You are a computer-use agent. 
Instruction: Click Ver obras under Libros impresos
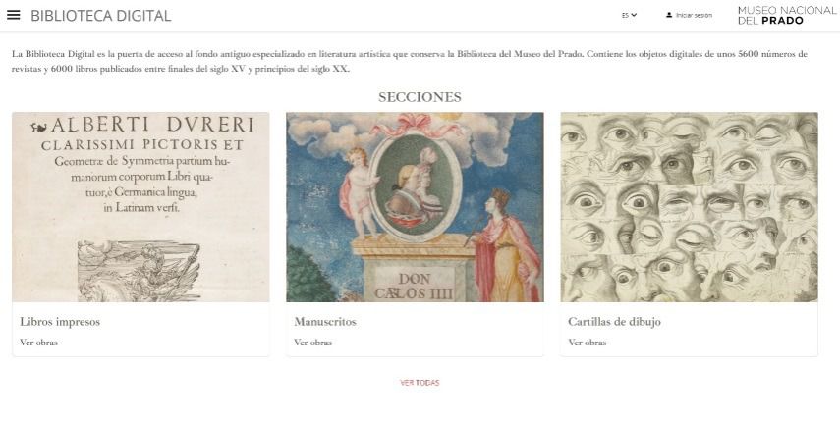point(38,343)
